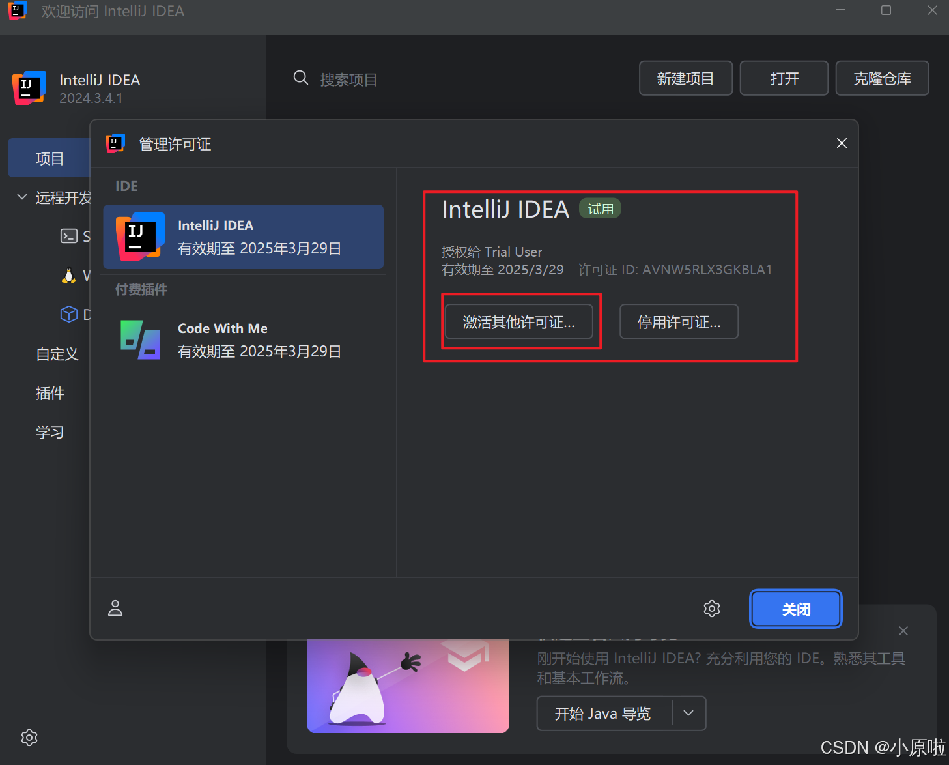This screenshot has width=949, height=765.
Task: Open 学习 in the sidebar
Action: tap(50, 432)
